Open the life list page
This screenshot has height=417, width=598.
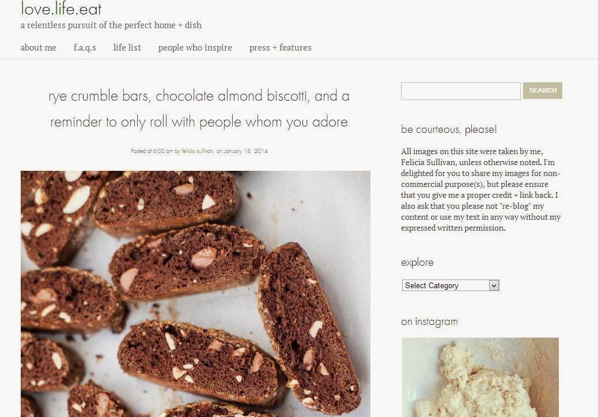pyautogui.click(x=127, y=48)
